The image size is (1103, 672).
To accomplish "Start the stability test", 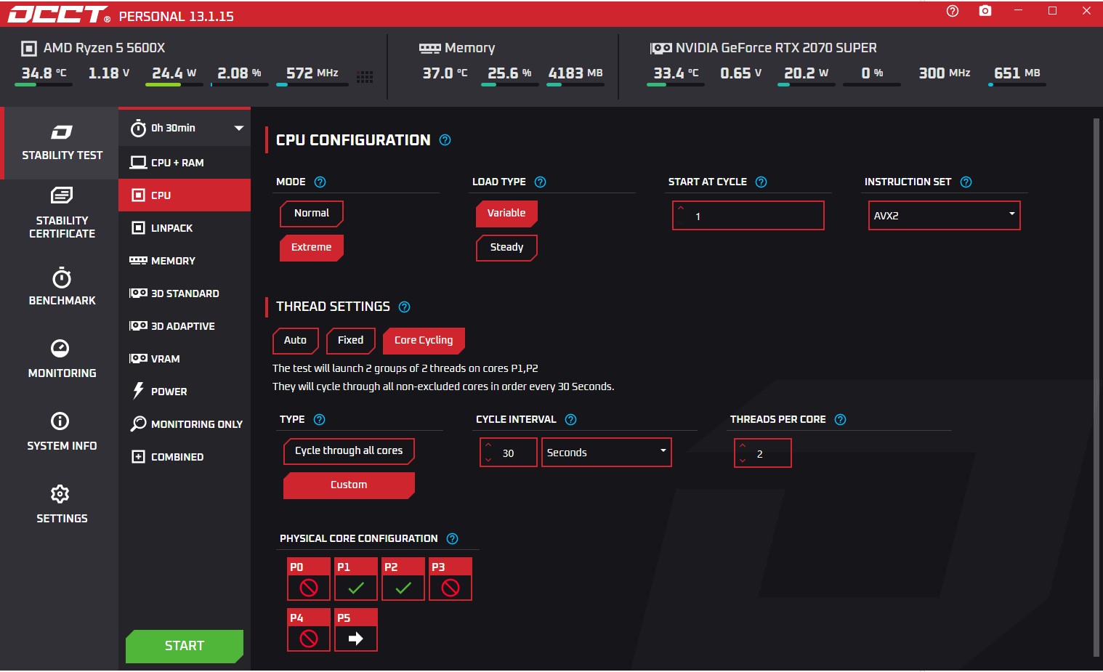I will click(185, 647).
